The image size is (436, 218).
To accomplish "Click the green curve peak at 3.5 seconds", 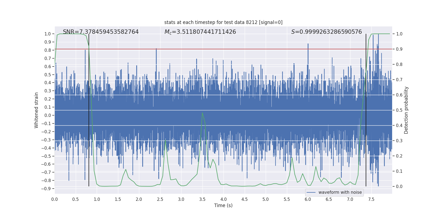I will pyautogui.click(x=202, y=113).
